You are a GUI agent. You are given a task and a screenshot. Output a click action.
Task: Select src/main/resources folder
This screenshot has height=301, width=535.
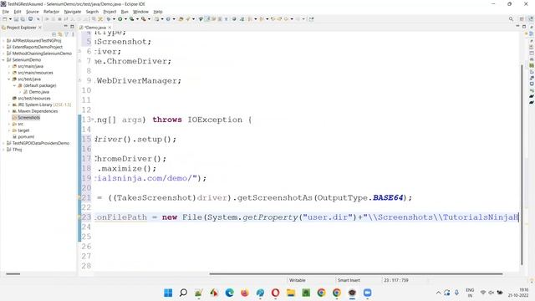coord(35,73)
